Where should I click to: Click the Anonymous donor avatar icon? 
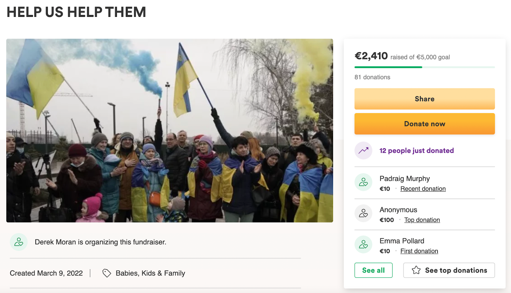click(x=363, y=213)
